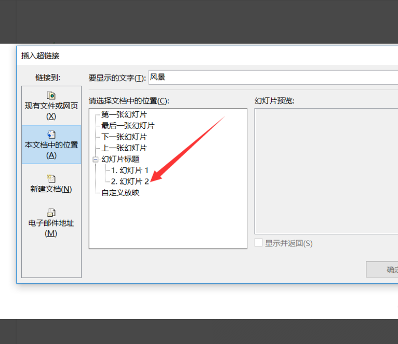The width and height of the screenshot is (398, 344).
Task: Click the 确定 button
Action: [382, 269]
